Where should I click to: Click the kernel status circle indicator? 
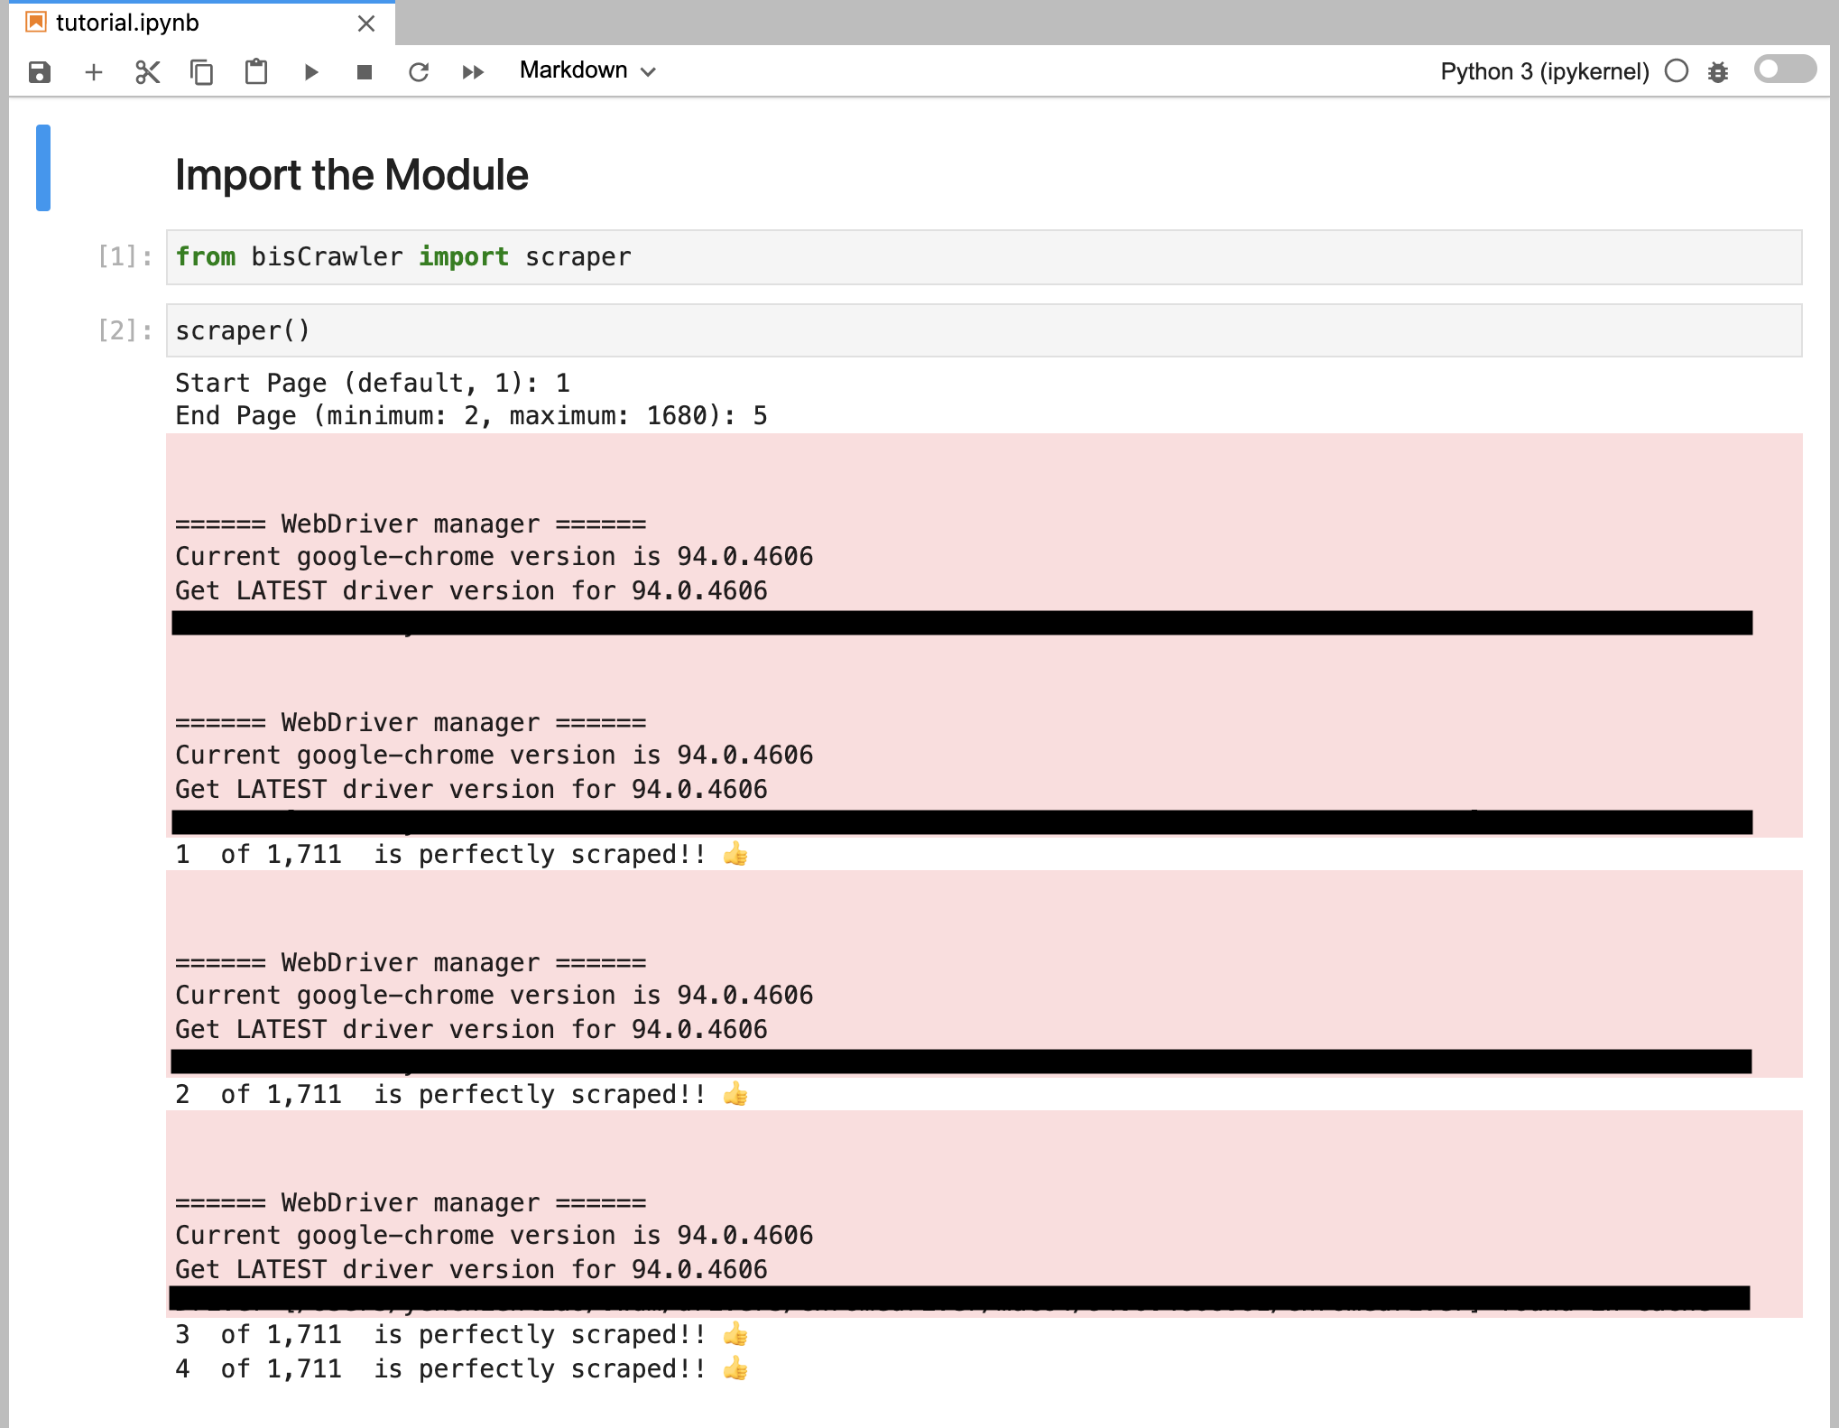click(1677, 71)
